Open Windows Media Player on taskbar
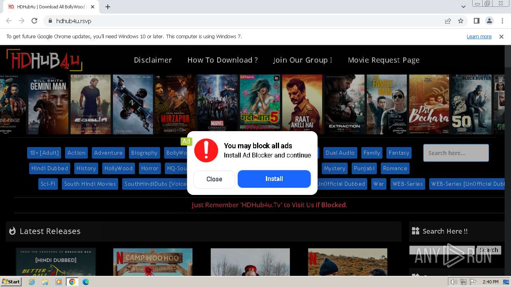The height and width of the screenshot is (287, 511). pyautogui.click(x=59, y=282)
